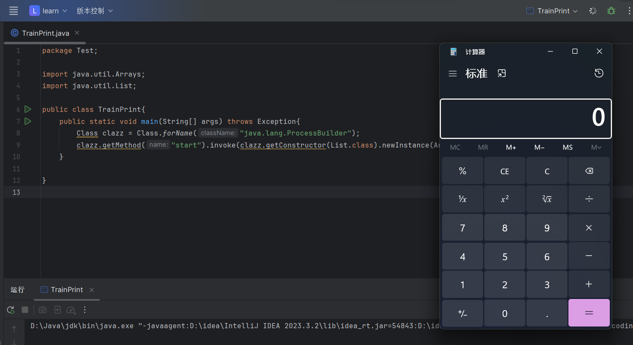Click the up arrow in the console gutter

(x=14, y=329)
